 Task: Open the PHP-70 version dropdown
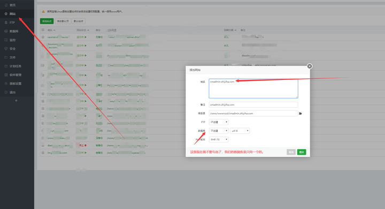tap(219, 140)
